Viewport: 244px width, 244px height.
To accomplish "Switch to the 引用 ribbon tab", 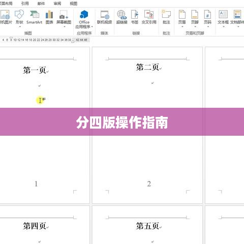I will [25, 4].
